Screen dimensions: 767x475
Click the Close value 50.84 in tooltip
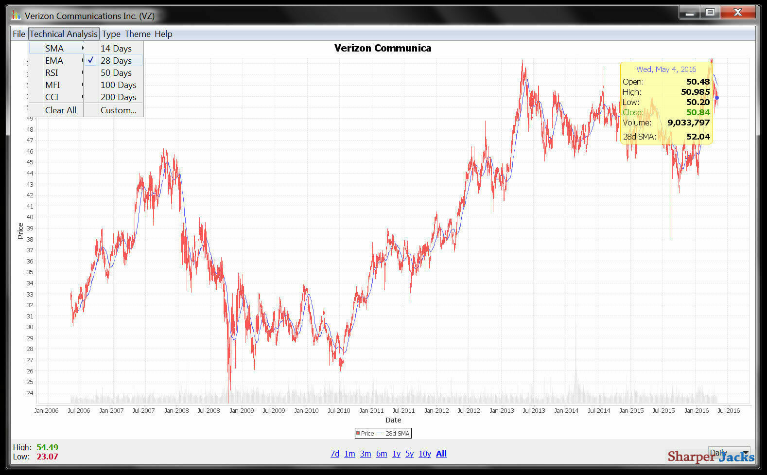click(x=698, y=112)
